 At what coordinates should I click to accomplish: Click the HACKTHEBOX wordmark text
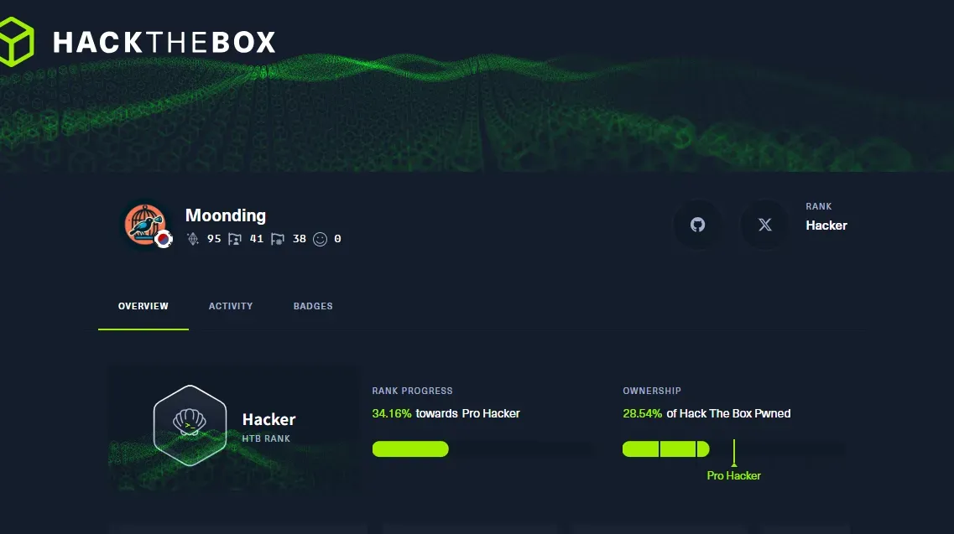tap(164, 42)
